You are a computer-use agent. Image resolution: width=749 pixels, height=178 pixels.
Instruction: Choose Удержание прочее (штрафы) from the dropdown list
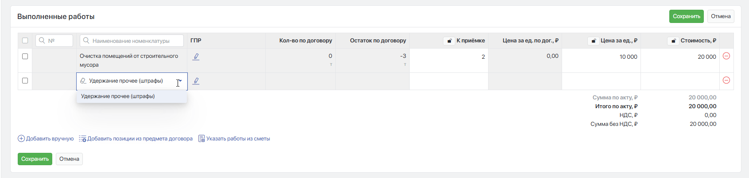pos(118,96)
